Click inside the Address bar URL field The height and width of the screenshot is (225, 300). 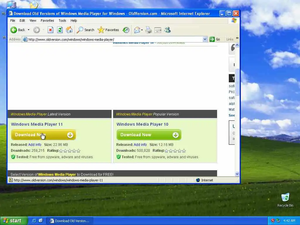pyautogui.click(x=115, y=40)
